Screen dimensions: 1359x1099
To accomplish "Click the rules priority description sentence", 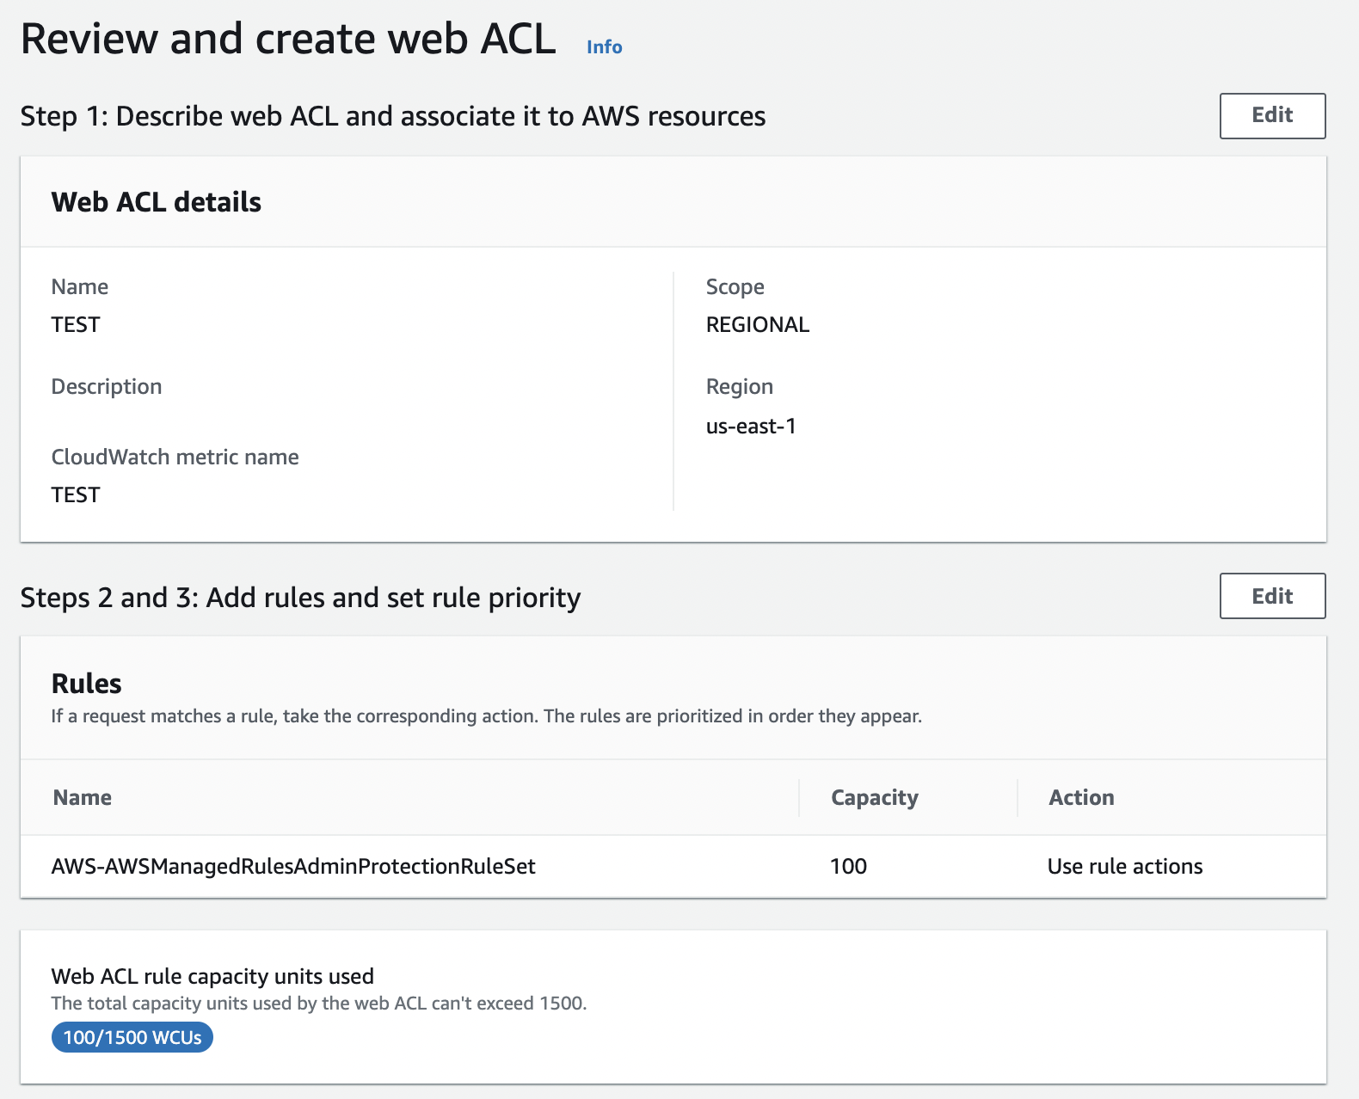I will pos(487,715).
